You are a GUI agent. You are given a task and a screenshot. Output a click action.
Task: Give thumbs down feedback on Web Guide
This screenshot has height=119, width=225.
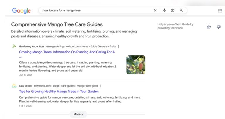coord(218,27)
